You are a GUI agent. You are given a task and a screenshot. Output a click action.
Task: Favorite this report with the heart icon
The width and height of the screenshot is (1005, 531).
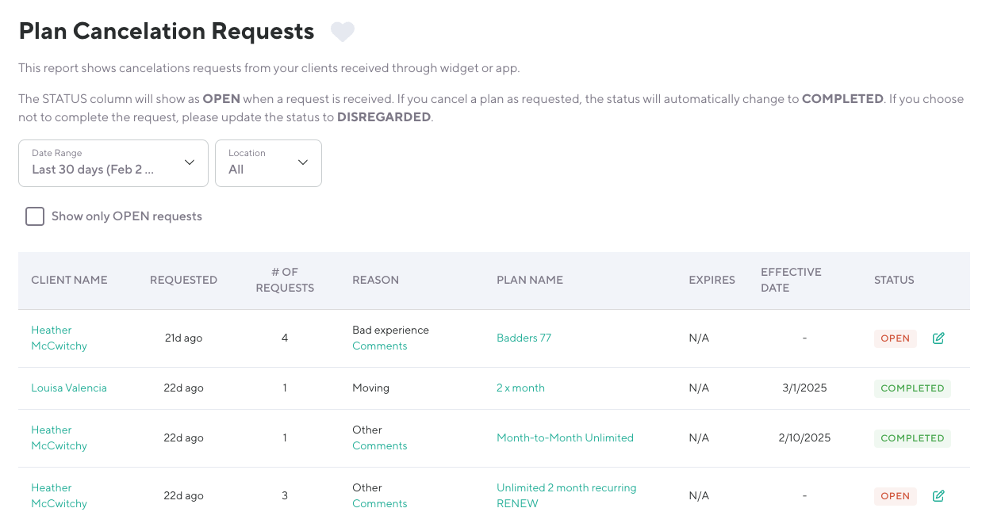(342, 32)
